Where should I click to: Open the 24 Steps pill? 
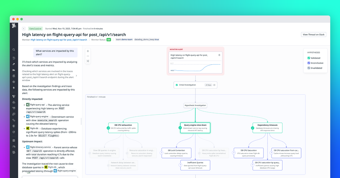point(208,85)
